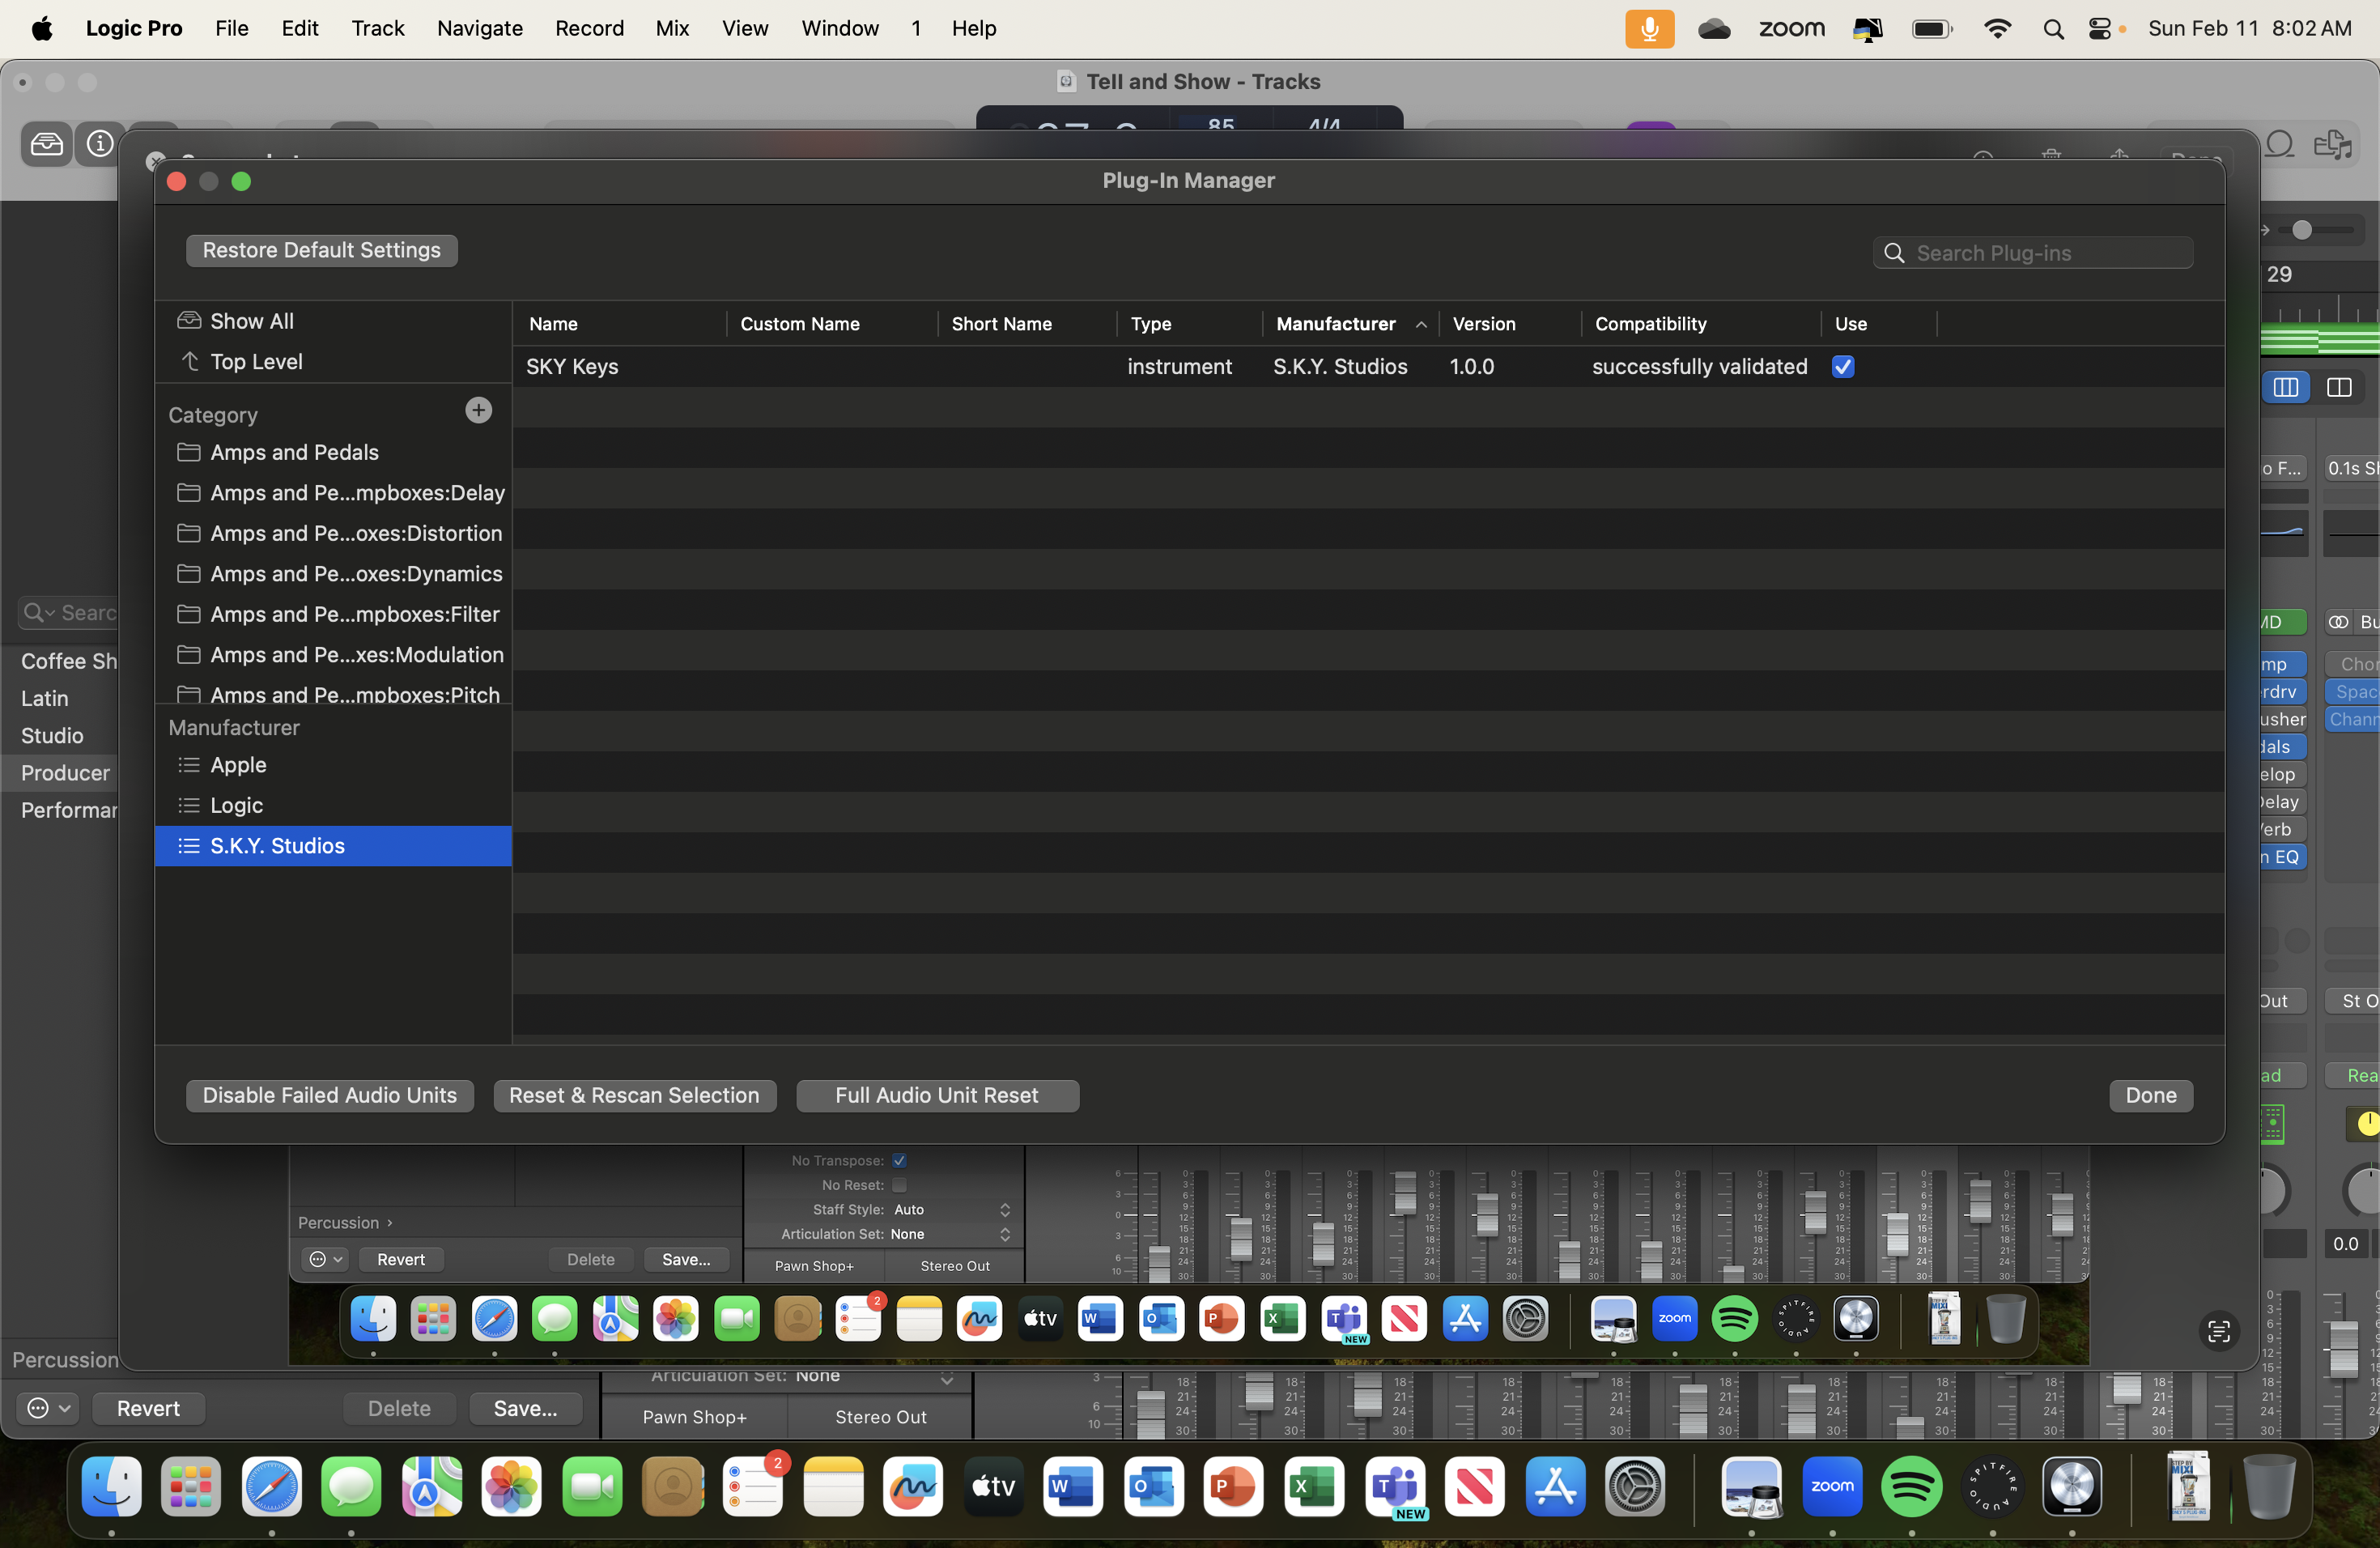Sort by Manufacturer column arrow

click(x=1420, y=325)
